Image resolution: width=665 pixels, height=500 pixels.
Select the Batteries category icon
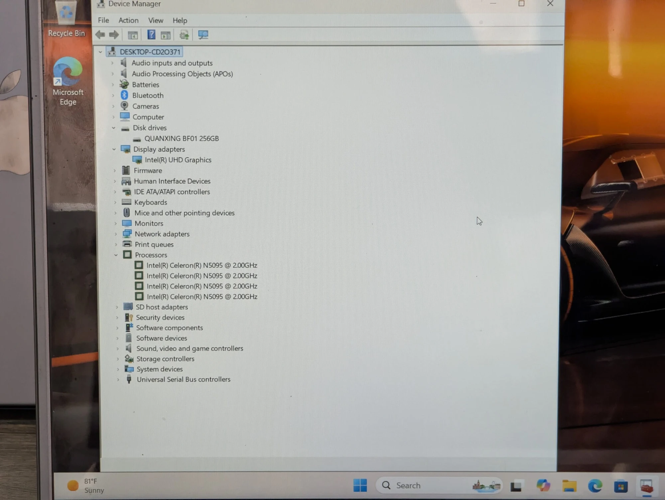coord(124,84)
